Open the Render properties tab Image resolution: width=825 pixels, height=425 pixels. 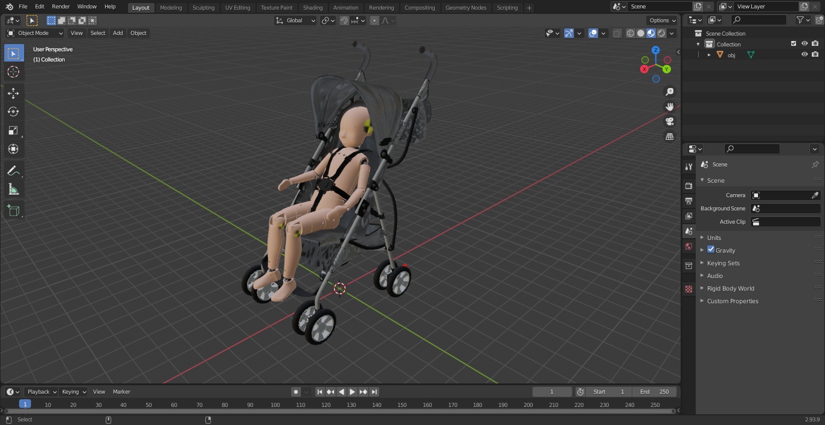click(x=689, y=186)
